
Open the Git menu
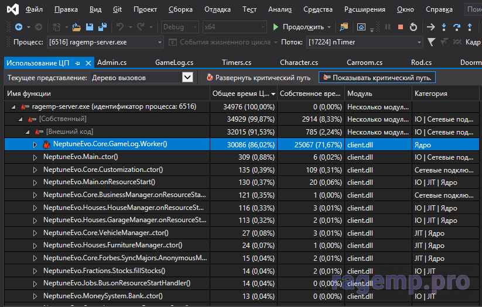[x=118, y=9]
